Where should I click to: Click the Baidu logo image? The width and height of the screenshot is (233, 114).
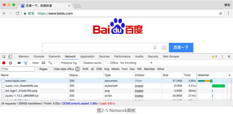118,26
